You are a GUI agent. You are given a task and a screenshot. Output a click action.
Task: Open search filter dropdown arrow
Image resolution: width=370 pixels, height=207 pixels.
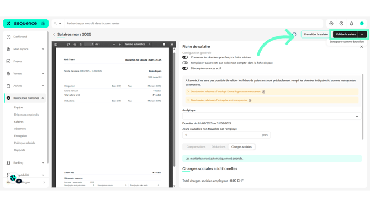[x=60, y=23]
